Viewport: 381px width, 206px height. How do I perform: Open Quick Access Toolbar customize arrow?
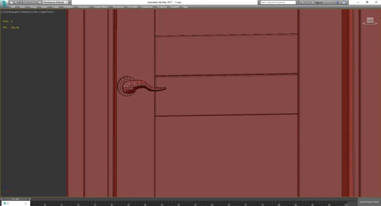click(x=70, y=2)
